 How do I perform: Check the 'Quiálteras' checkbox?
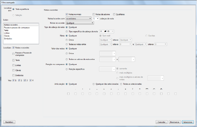[x=114, y=14]
